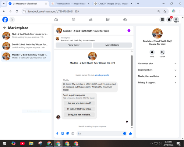The width and height of the screenshot is (184, 147).
Task: Bookmark this page with star icon
Action: point(164,11)
